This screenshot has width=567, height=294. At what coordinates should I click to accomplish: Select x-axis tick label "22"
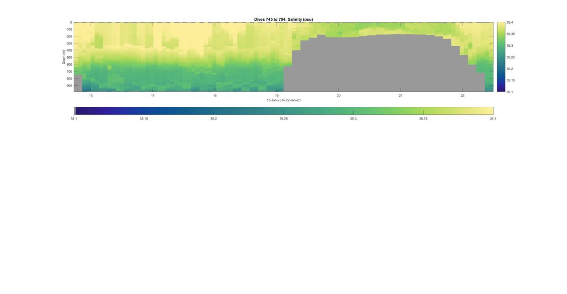(462, 95)
